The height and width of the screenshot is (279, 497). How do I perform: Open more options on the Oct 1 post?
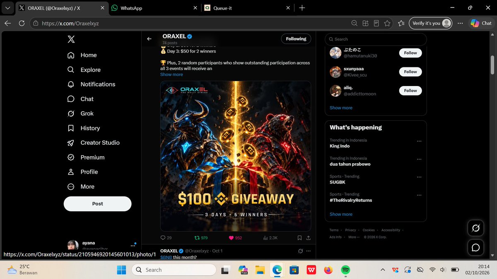click(x=309, y=251)
